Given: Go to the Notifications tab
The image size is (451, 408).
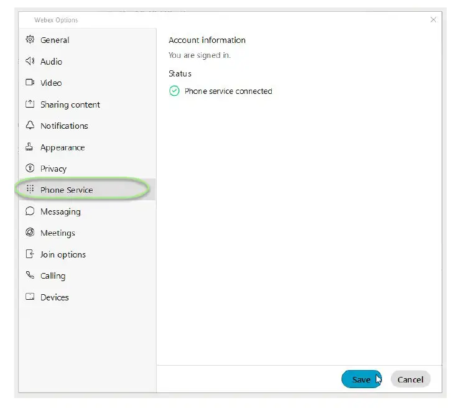Looking at the screenshot, I should (88, 126).
